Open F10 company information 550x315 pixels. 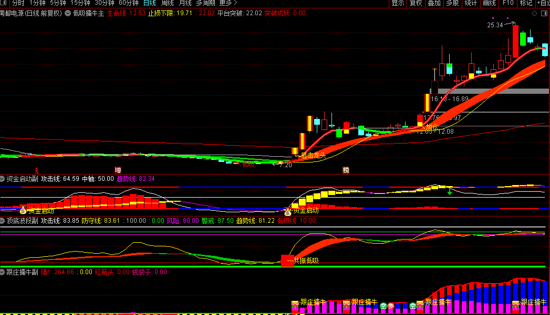(507, 3)
